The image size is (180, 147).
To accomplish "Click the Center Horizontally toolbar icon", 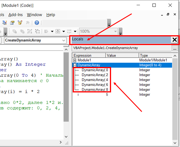I will (58, 31).
